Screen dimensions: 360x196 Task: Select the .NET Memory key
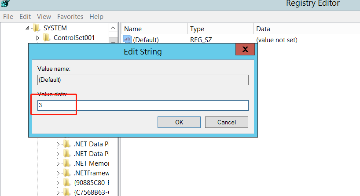(91, 163)
